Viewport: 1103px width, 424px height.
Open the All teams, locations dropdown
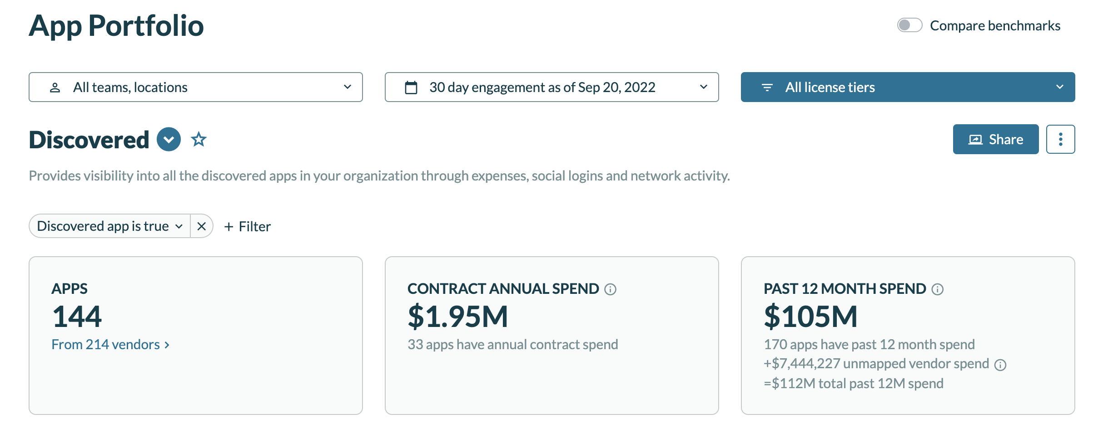pos(196,87)
